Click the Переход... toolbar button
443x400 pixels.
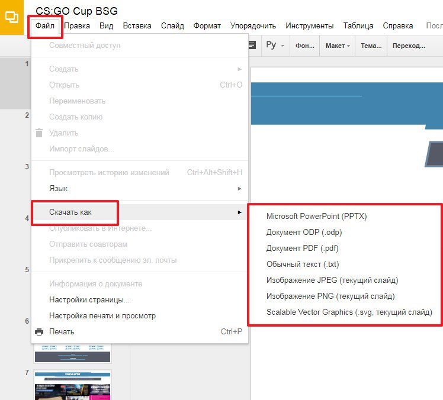(x=409, y=46)
